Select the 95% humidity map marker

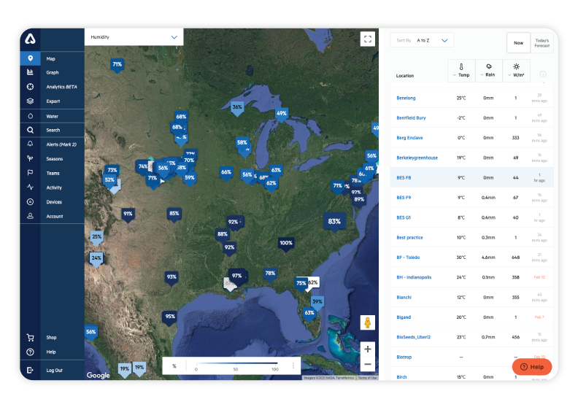170,317
